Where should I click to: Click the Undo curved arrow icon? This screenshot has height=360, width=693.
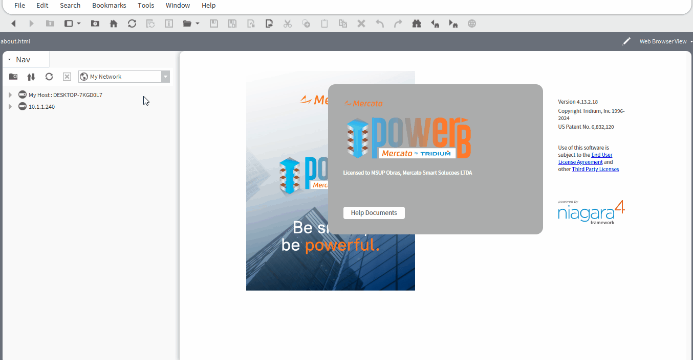coord(380,23)
